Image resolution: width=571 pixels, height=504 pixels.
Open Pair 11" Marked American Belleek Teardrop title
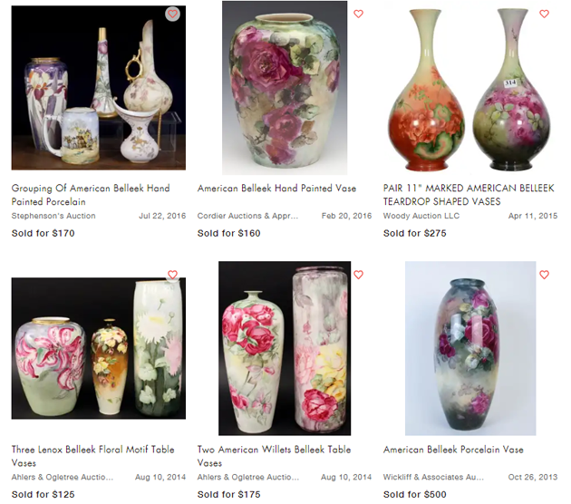pos(469,195)
